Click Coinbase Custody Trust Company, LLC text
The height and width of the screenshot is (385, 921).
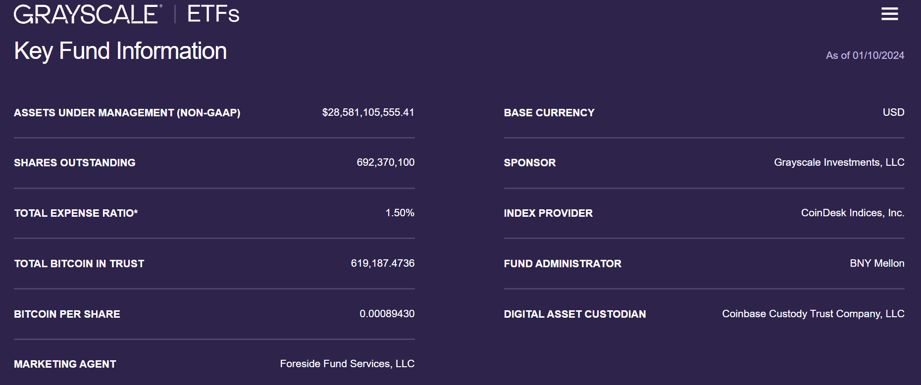click(813, 314)
